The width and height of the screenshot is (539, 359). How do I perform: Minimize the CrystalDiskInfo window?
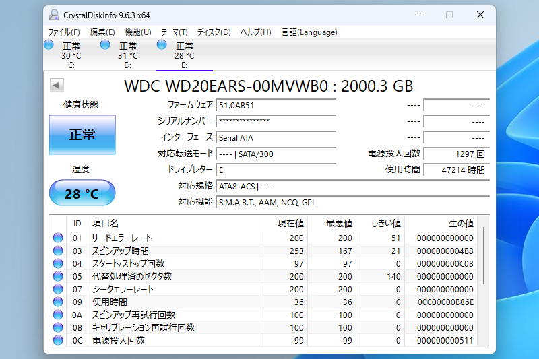coord(418,15)
